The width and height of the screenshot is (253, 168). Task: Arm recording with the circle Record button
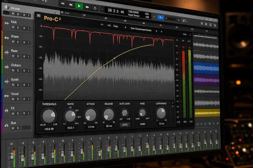tap(95, 8)
